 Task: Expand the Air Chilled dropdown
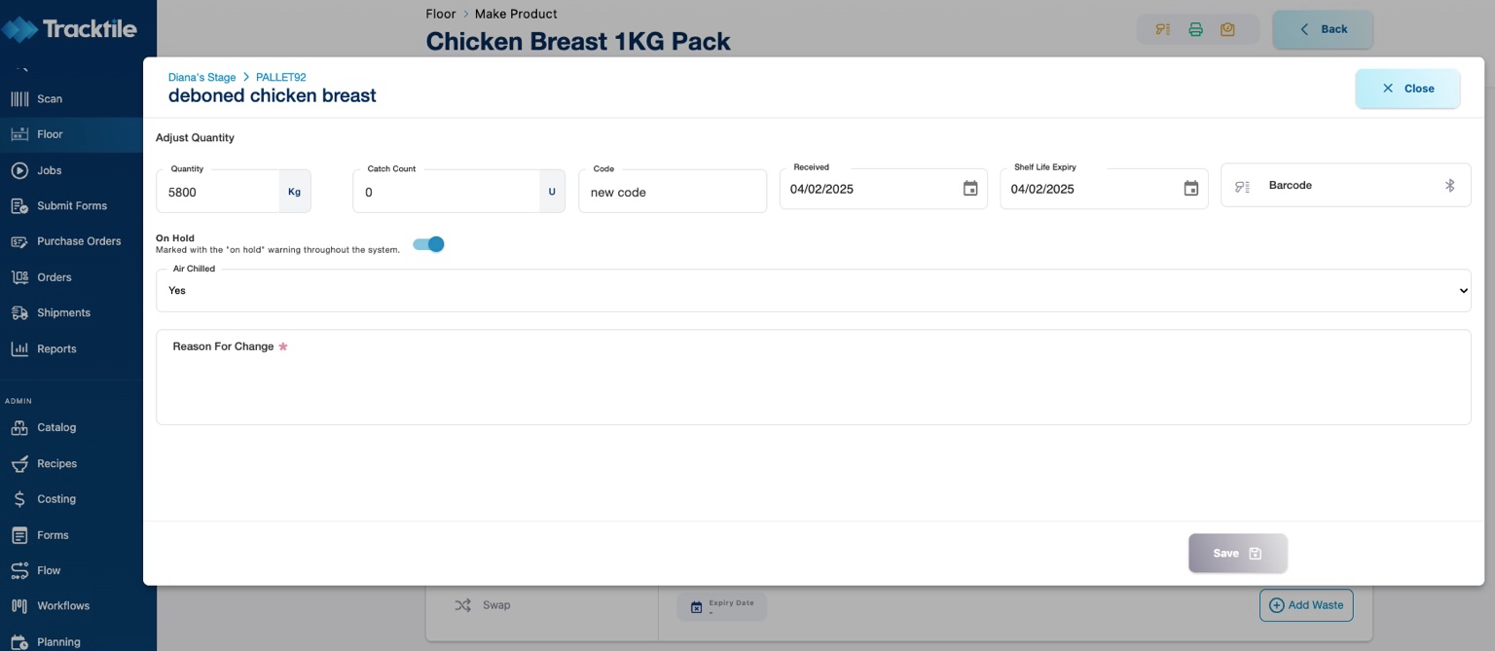(813, 291)
